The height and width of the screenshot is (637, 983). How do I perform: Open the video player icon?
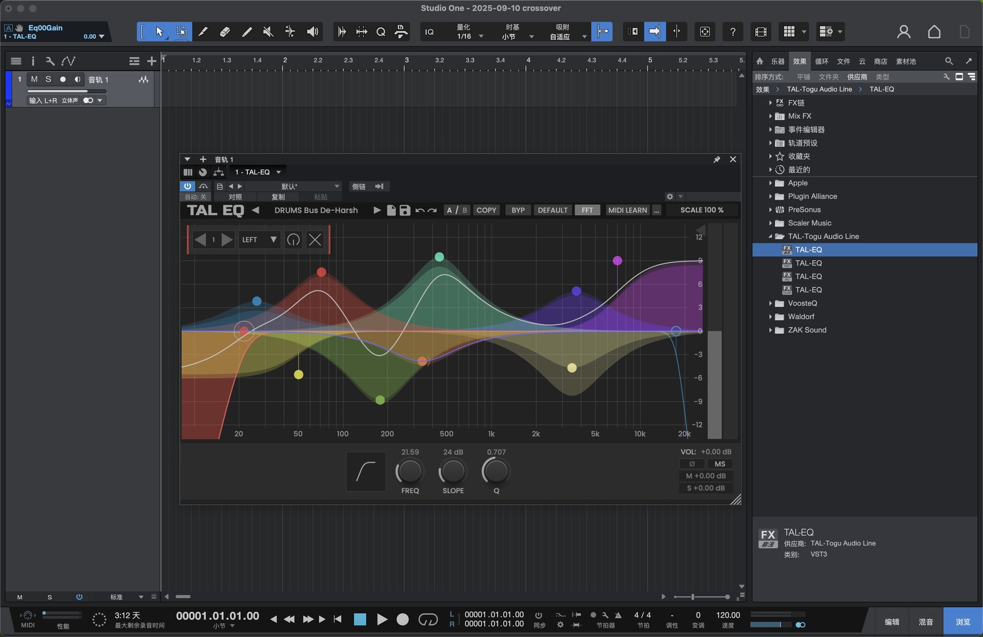click(761, 32)
